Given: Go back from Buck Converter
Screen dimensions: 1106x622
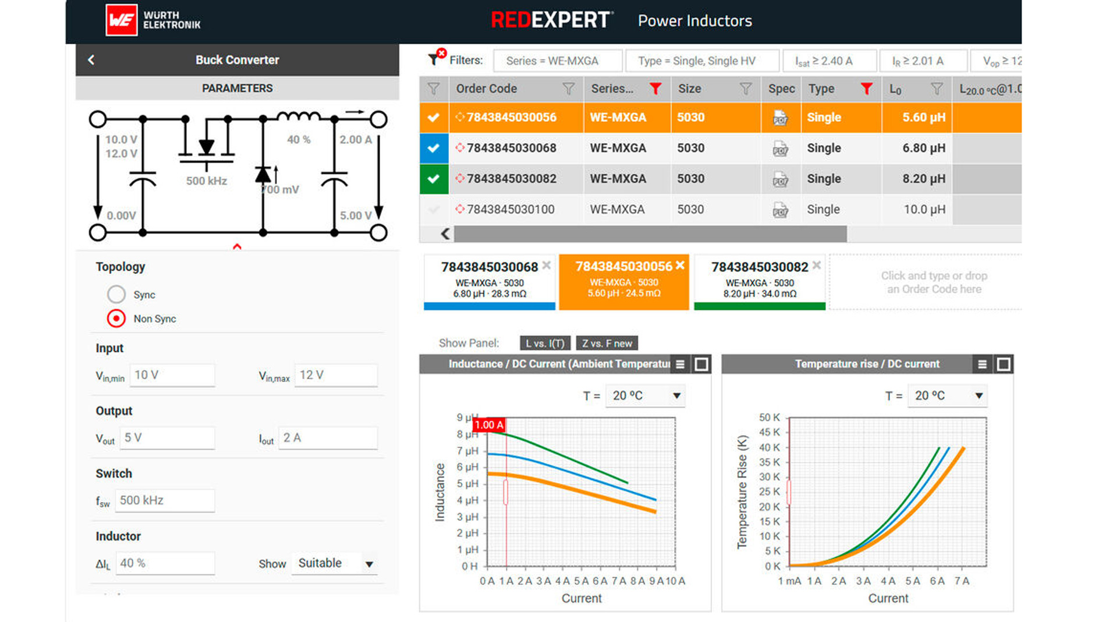Looking at the screenshot, I should [91, 60].
